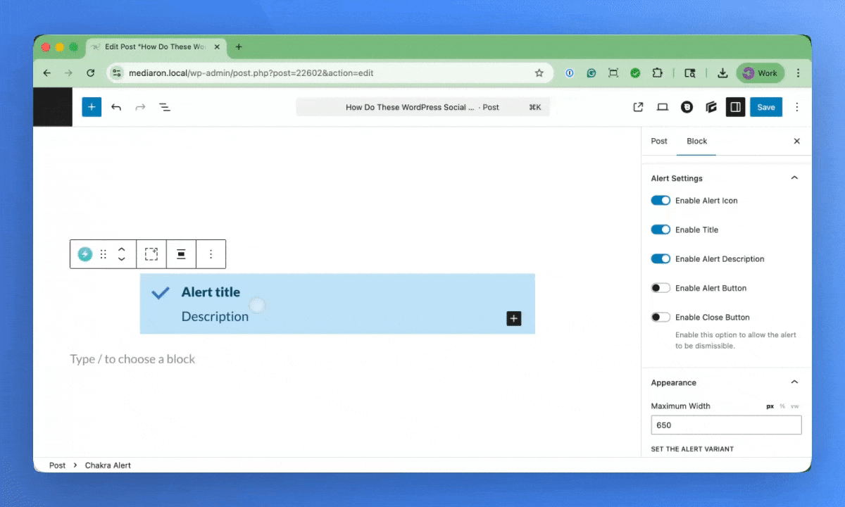Collapse the Appearance section
Viewport: 845px width, 507px height.
(794, 382)
